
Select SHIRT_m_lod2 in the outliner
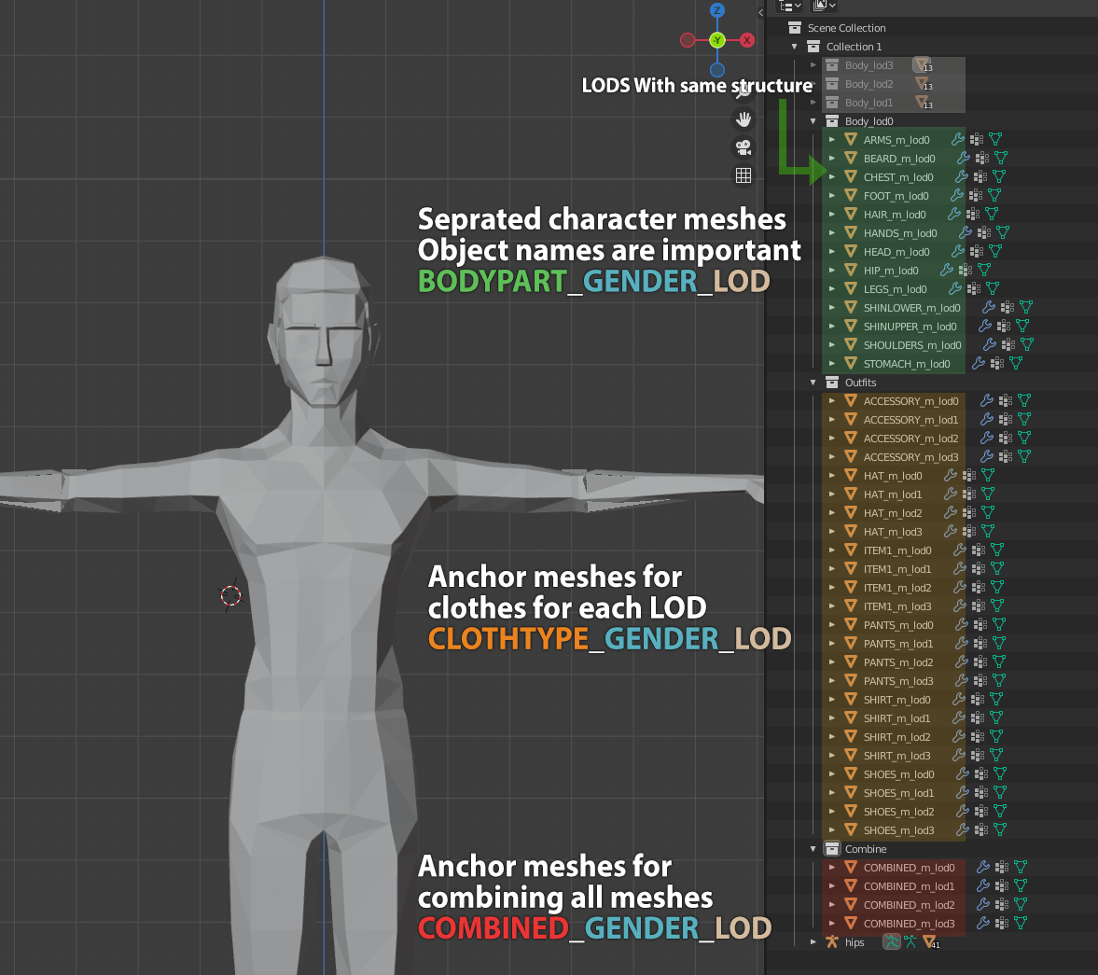coord(896,737)
